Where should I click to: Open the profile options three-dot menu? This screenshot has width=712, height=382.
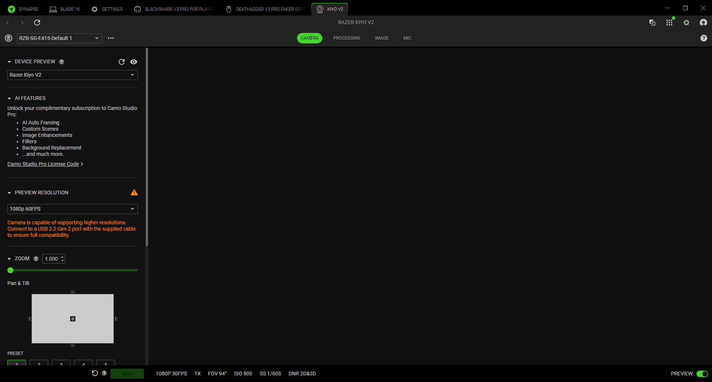(x=111, y=38)
